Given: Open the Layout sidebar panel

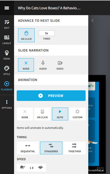Looking at the screenshot, I should [x=7, y=40].
